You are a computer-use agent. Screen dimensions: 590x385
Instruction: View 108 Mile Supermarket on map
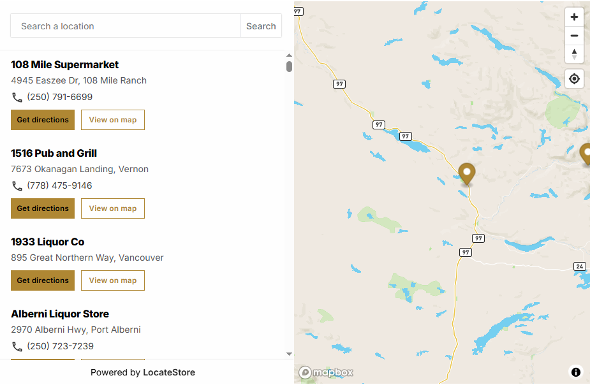pyautogui.click(x=113, y=120)
